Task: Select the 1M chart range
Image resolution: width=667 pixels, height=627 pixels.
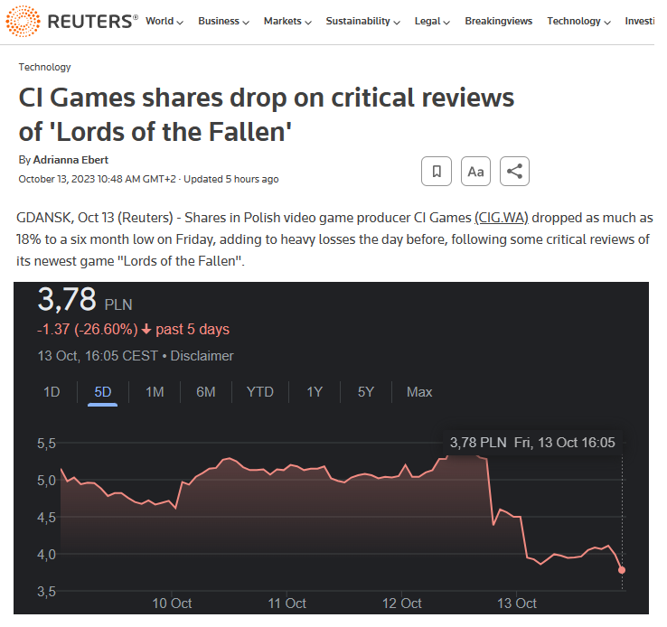Action: [155, 392]
